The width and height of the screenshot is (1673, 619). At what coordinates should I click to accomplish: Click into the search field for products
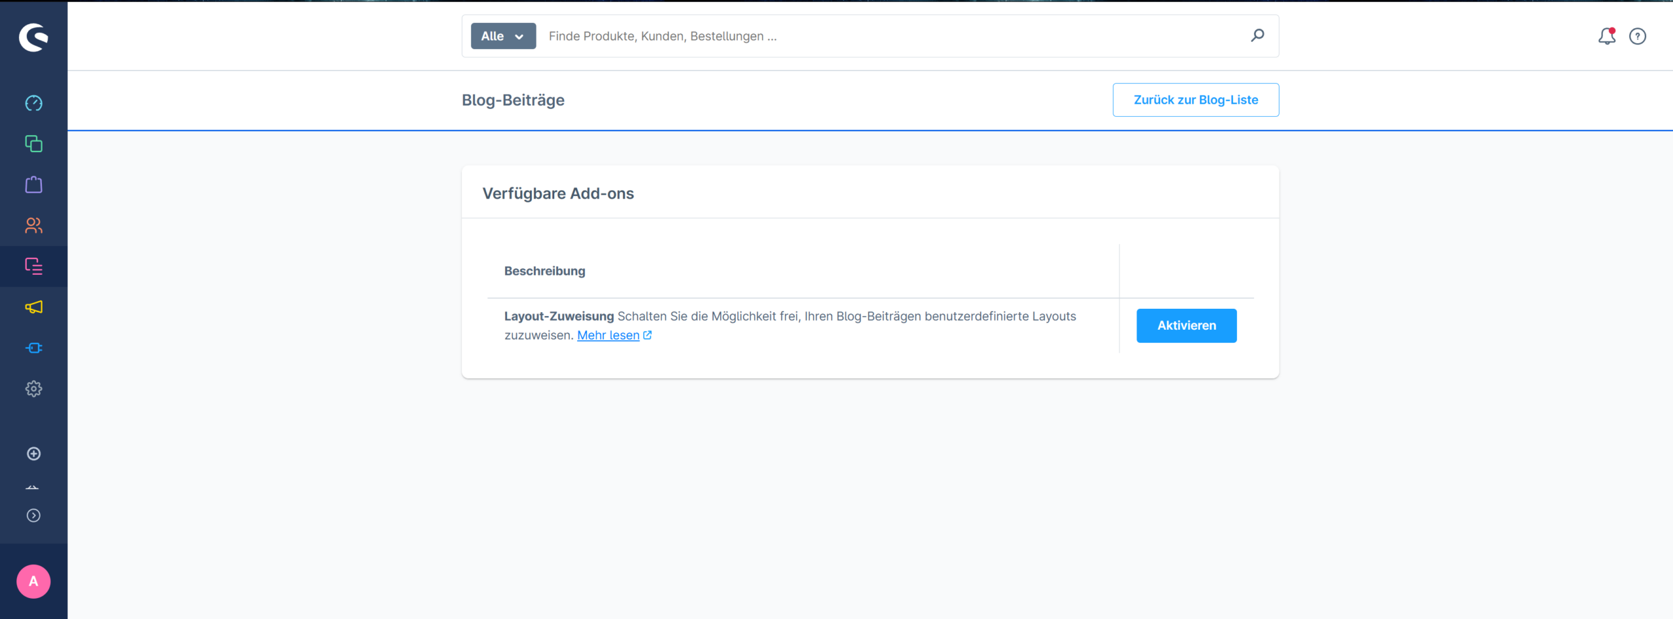click(x=889, y=36)
